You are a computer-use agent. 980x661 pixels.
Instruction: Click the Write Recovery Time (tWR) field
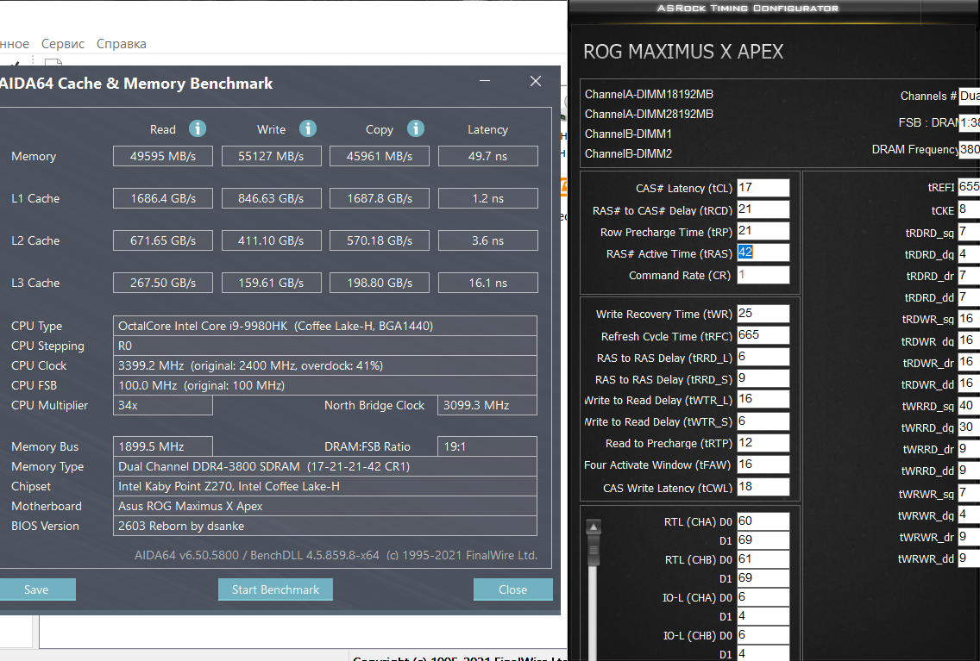click(763, 314)
